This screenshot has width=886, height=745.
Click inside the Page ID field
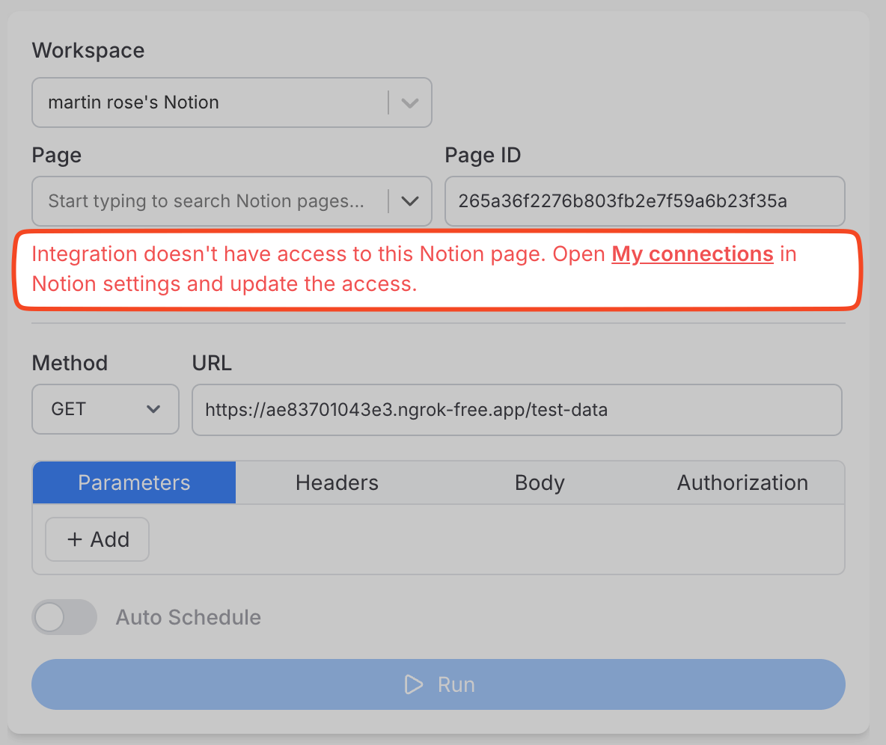(645, 201)
